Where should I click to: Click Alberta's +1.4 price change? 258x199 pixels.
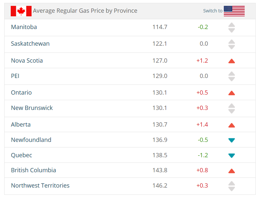(202, 125)
